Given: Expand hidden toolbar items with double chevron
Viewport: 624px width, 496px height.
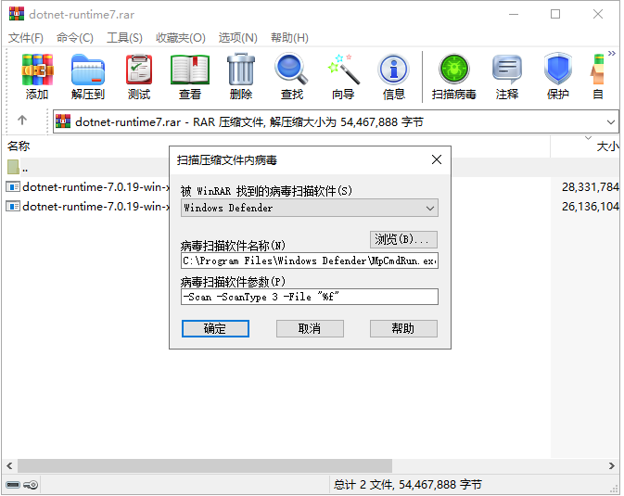Looking at the screenshot, I should click(612, 54).
